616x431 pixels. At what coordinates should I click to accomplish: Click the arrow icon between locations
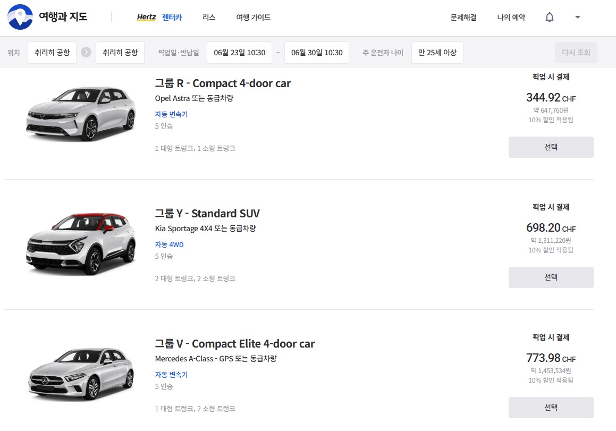pyautogui.click(x=86, y=53)
